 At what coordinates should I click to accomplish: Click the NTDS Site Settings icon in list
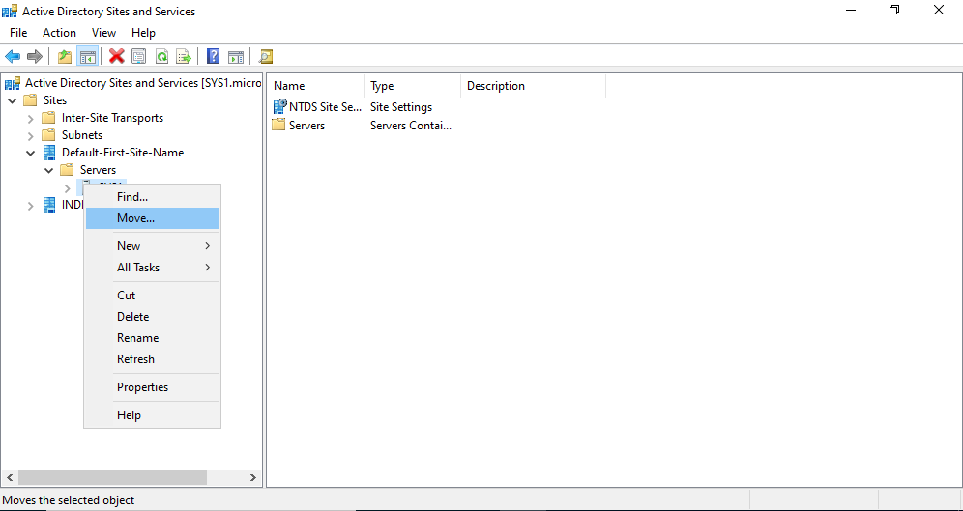279,106
